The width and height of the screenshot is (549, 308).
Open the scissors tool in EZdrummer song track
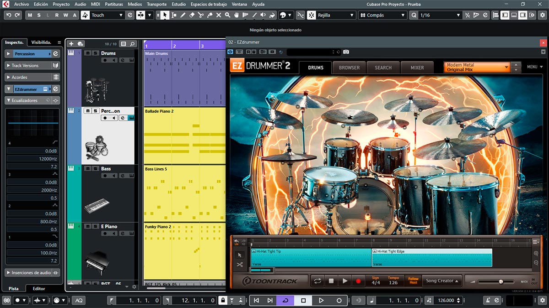point(239,264)
